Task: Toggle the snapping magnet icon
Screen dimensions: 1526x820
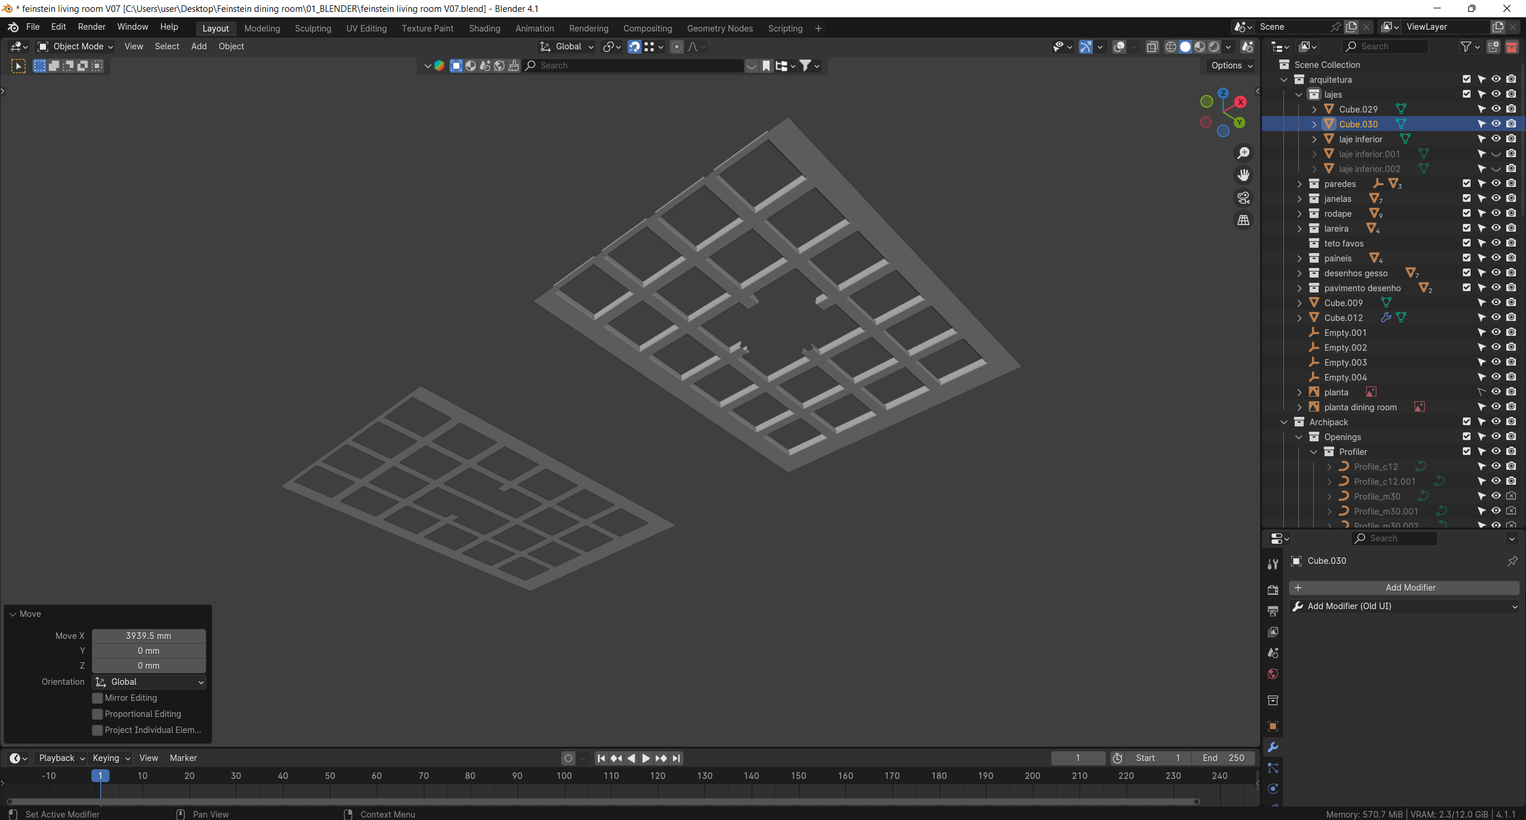Action: point(634,46)
